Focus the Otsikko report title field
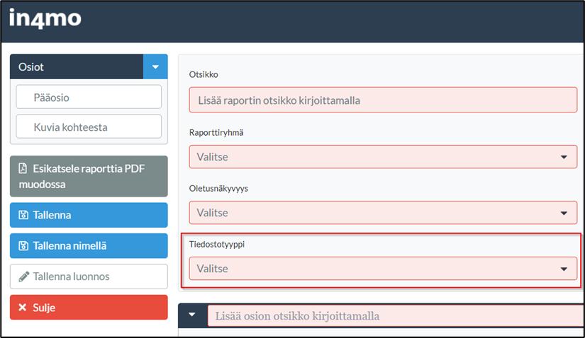This screenshot has width=585, height=338. pos(383,100)
